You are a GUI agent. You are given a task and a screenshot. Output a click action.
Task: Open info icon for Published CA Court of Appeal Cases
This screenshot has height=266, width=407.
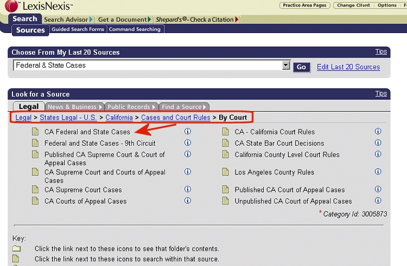[x=378, y=189]
